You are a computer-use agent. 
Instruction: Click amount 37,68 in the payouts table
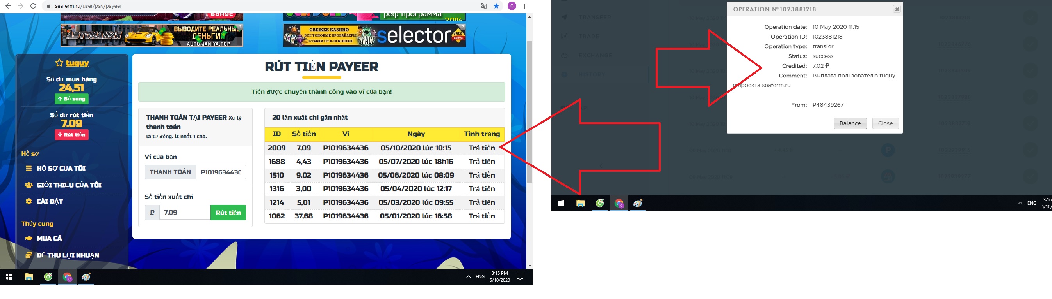pos(304,216)
